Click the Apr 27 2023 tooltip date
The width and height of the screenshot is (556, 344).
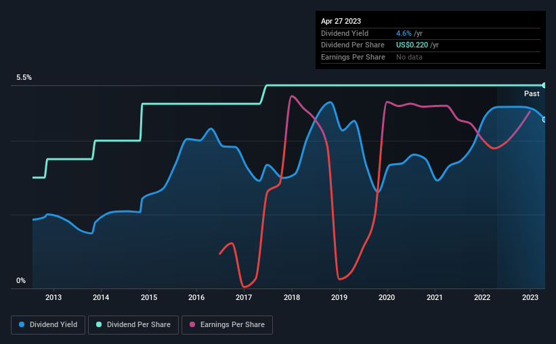tap(341, 21)
